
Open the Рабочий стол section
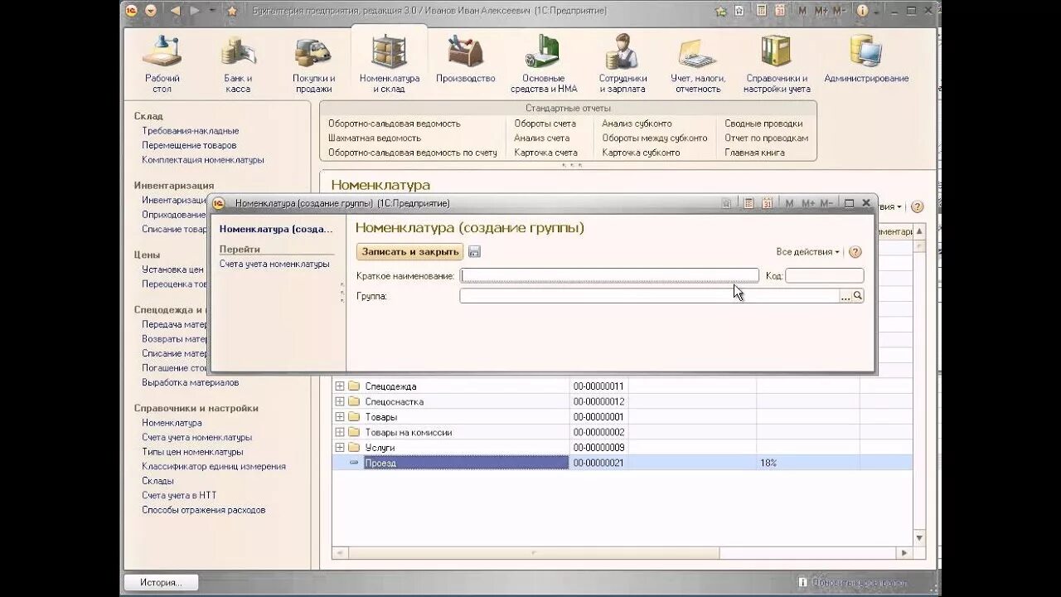(162, 63)
